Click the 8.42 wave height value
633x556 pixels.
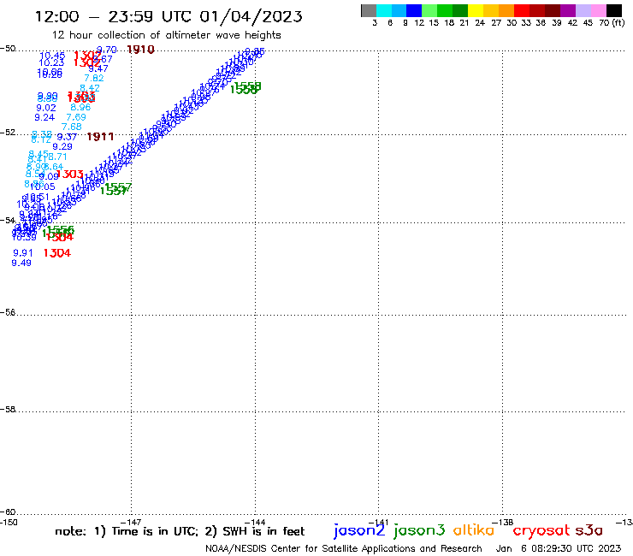click(x=90, y=88)
